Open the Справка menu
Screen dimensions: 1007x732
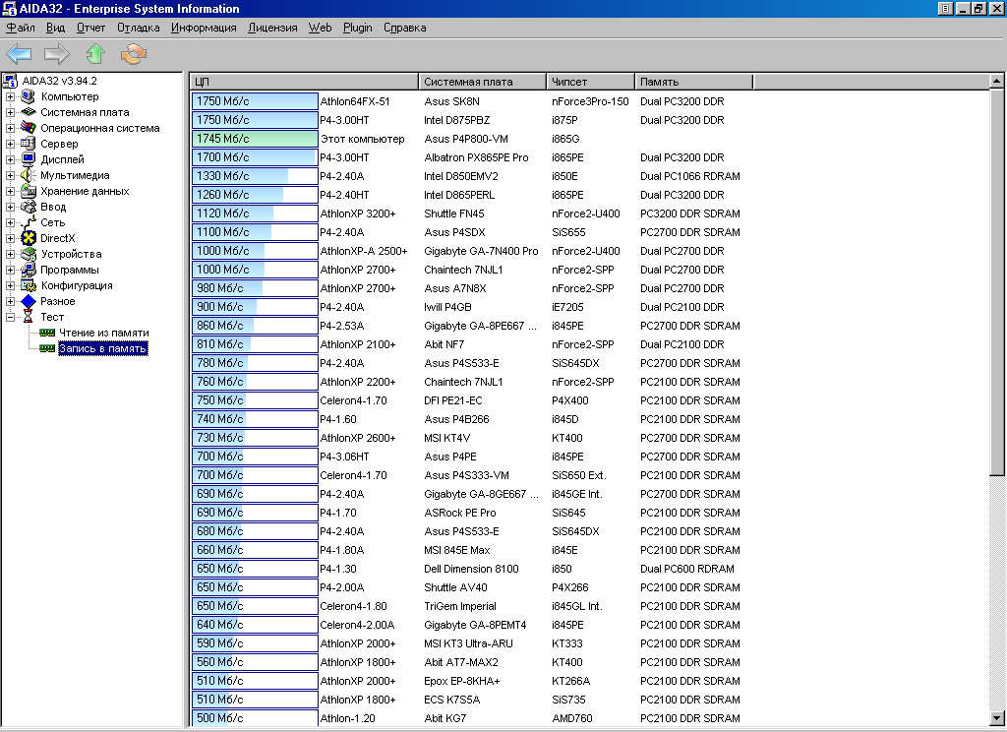404,28
